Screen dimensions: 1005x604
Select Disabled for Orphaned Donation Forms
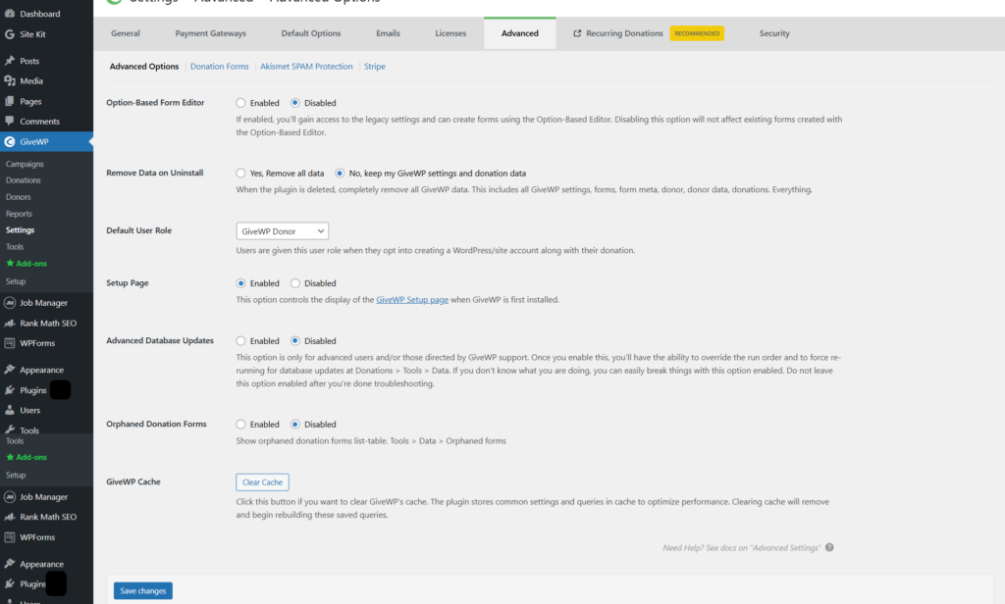click(x=294, y=424)
